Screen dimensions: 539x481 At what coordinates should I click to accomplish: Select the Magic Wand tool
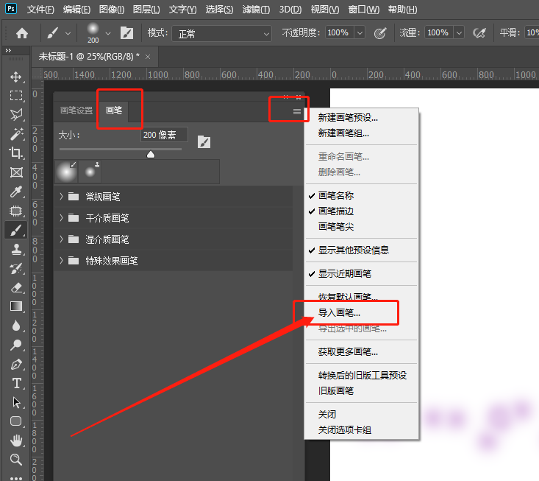16,134
